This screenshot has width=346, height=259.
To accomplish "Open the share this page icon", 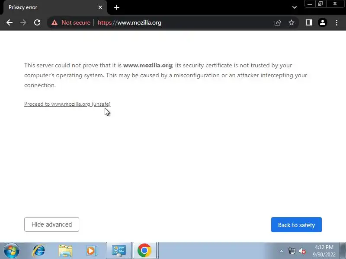I will [x=278, y=22].
